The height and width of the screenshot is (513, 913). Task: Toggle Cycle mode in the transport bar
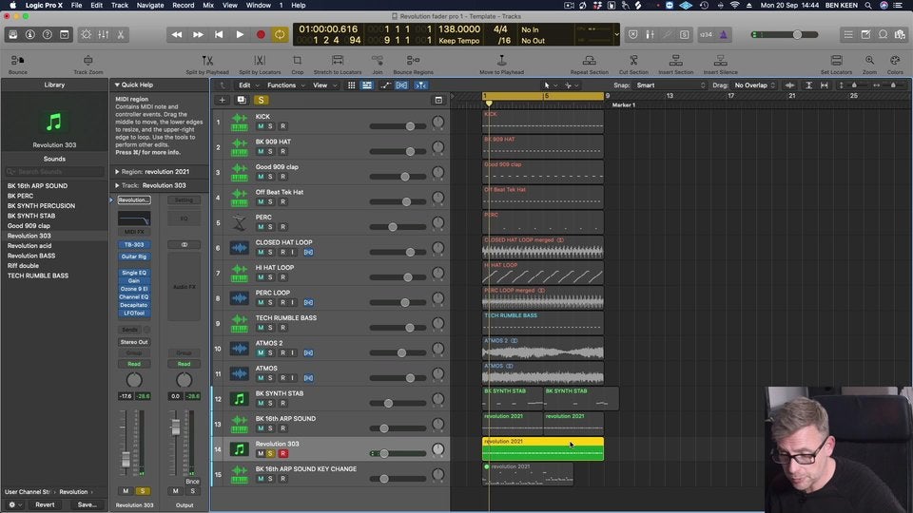281,34
